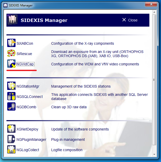Launch the SiRescue lifebuoy icon
161x162 pixels.
[11, 53]
